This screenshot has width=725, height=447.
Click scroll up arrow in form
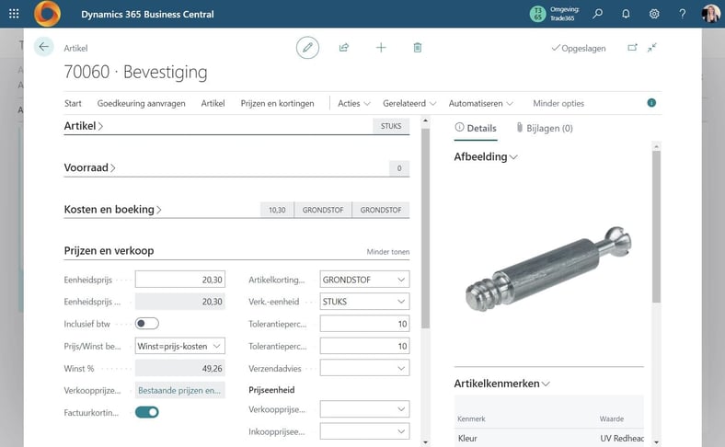425,120
